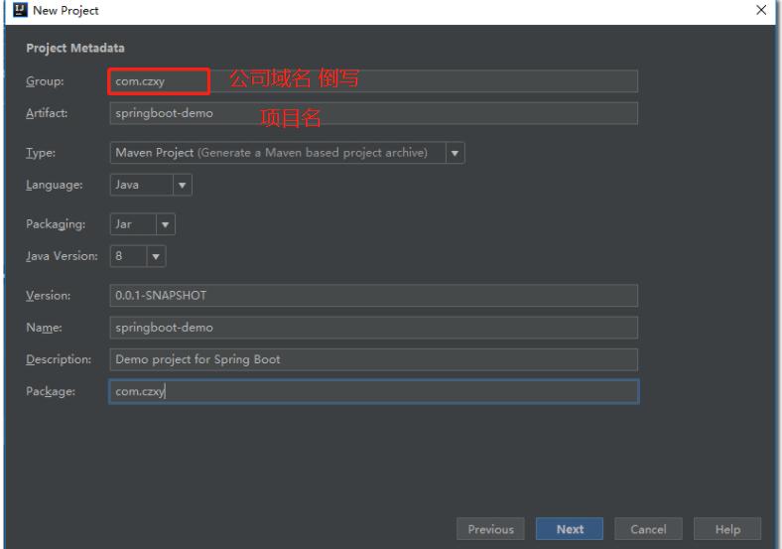Click the Group input field

373,80
